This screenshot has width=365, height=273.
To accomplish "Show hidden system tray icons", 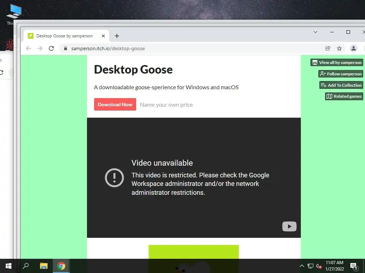I will tap(302, 266).
